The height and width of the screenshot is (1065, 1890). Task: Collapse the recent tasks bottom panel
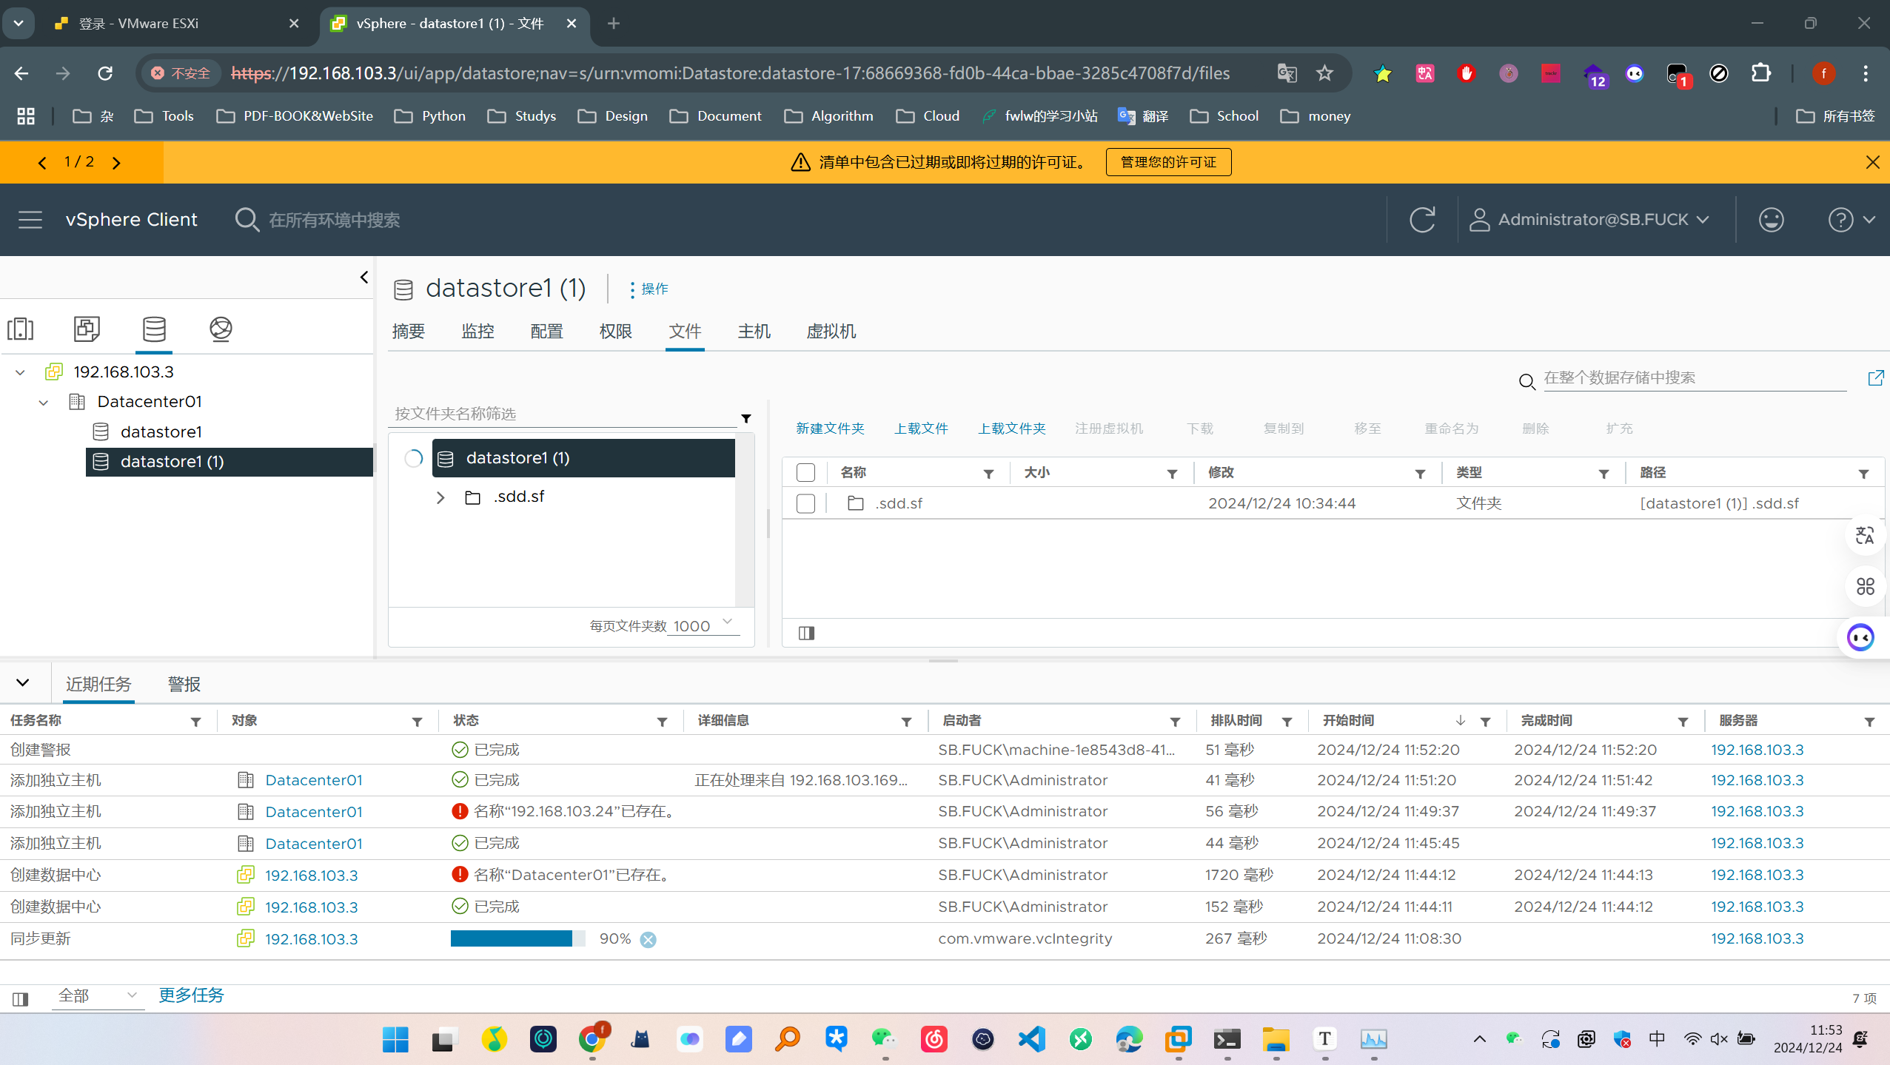point(23,682)
